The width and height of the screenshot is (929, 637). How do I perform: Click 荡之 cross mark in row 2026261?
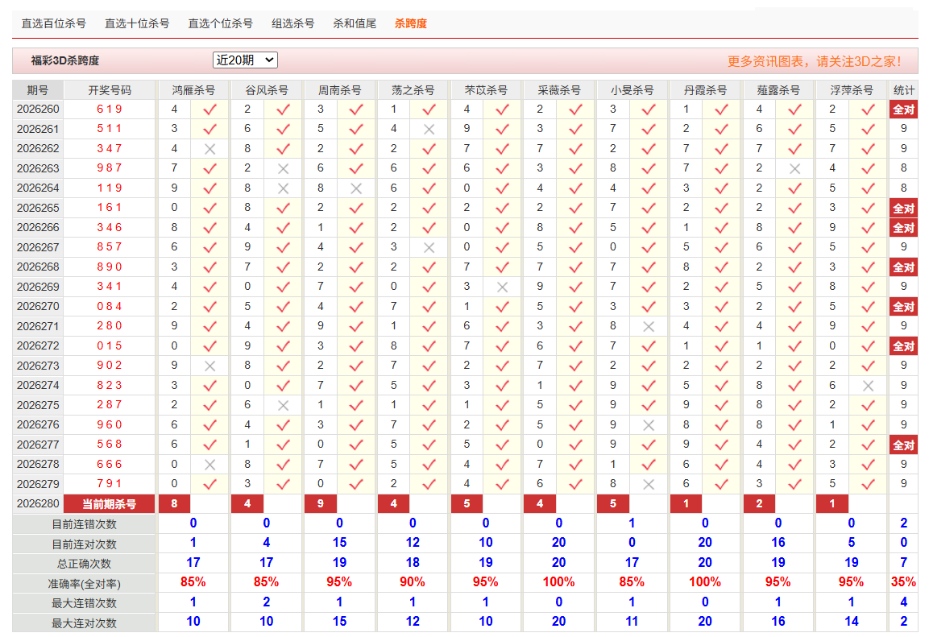429,129
